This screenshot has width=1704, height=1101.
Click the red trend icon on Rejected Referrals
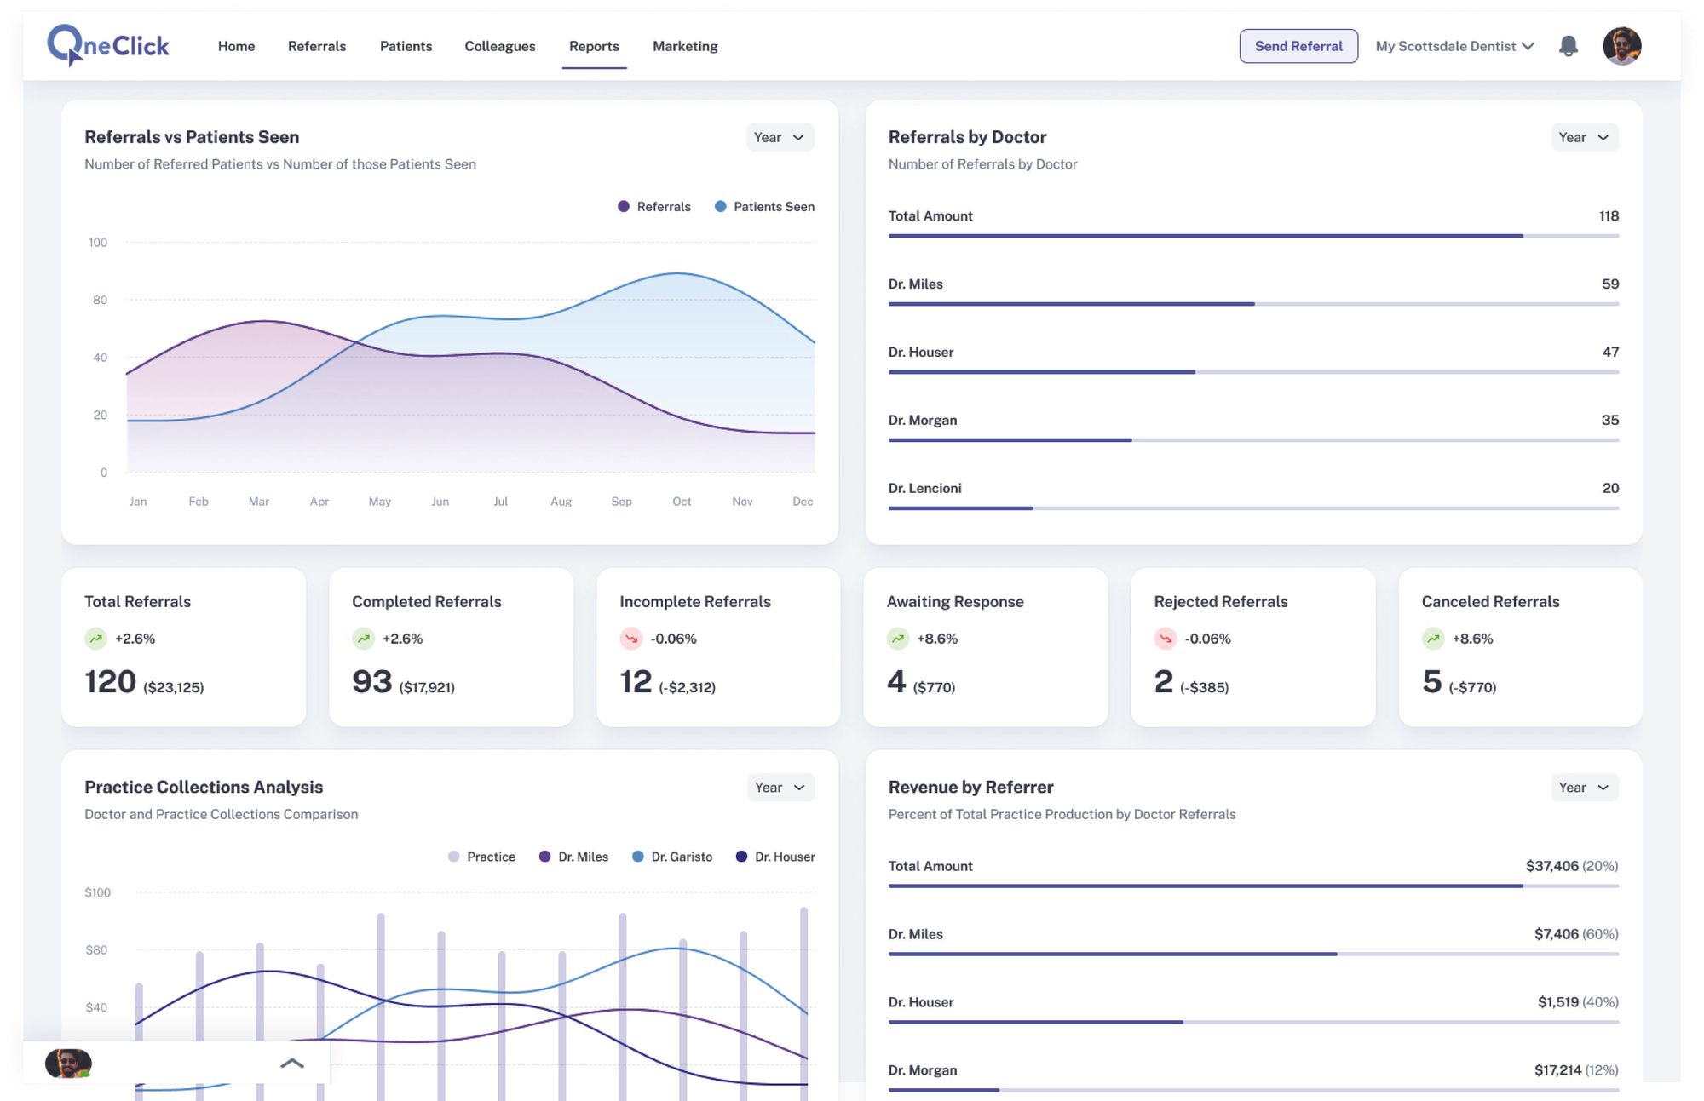coord(1165,638)
